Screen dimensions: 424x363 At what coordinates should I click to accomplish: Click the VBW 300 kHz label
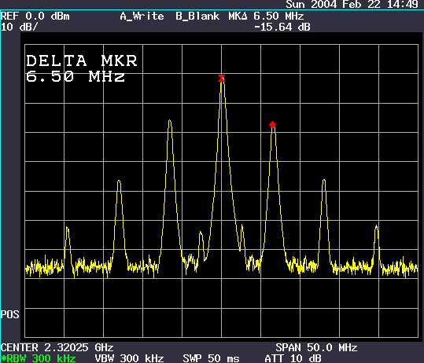(129, 358)
